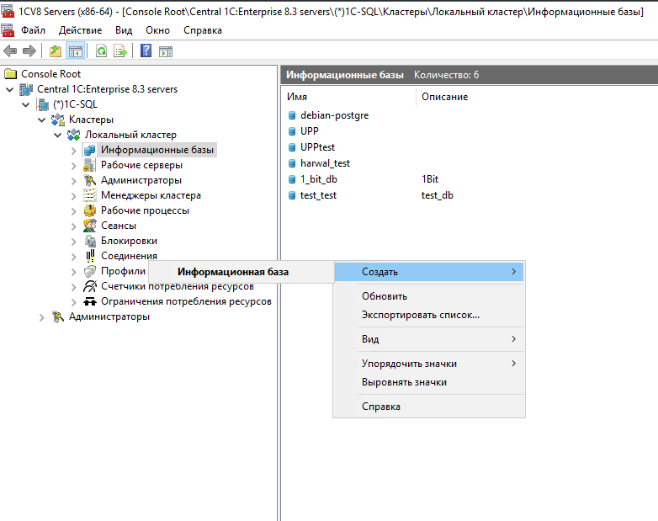The image size is (658, 521).
Task: Expand the bottom Администраторы node
Action: (x=41, y=317)
